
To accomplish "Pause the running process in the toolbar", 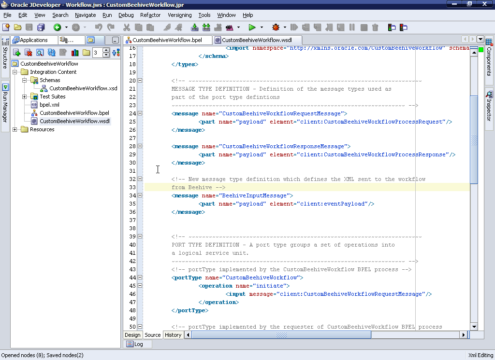I will 353,28.
